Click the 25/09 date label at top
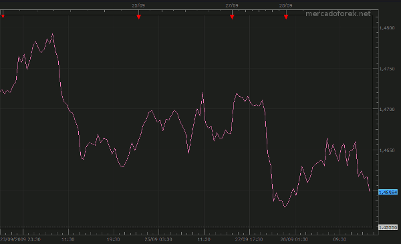 (x=138, y=5)
